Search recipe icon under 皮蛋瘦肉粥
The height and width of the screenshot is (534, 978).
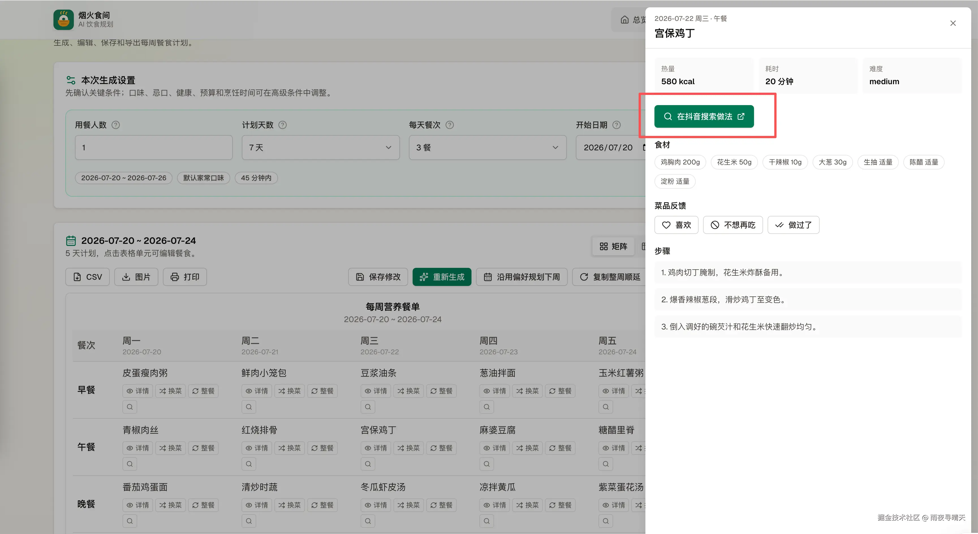(130, 407)
